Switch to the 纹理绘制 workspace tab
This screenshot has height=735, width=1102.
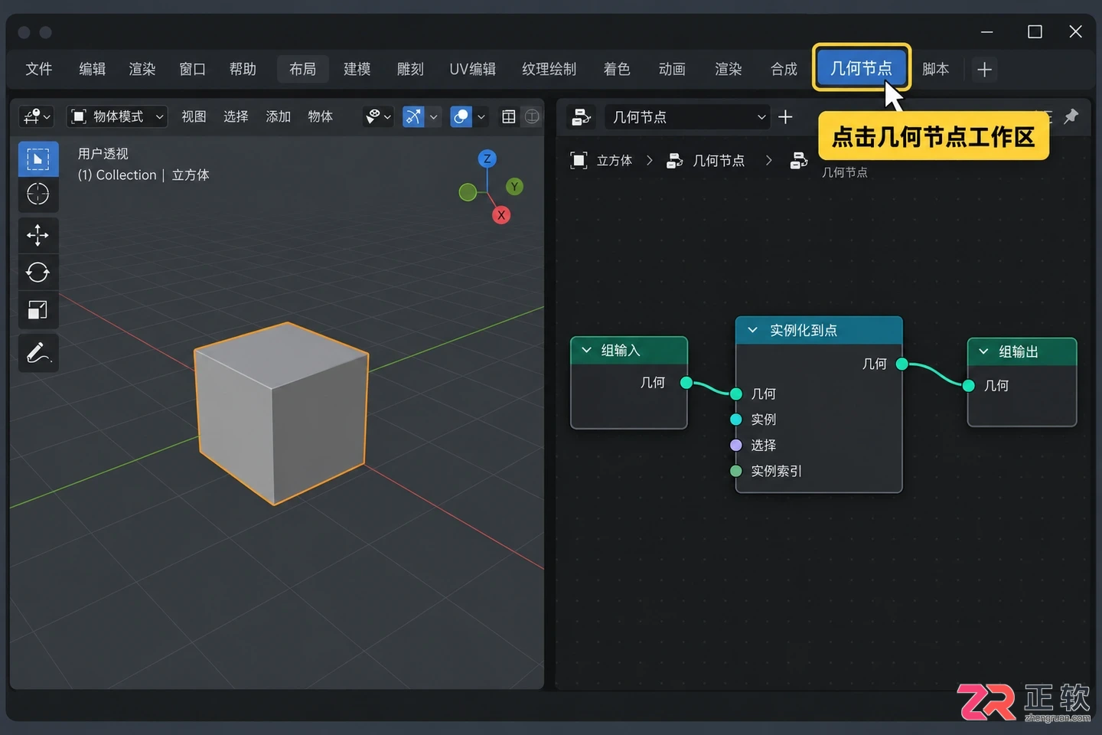pyautogui.click(x=549, y=69)
